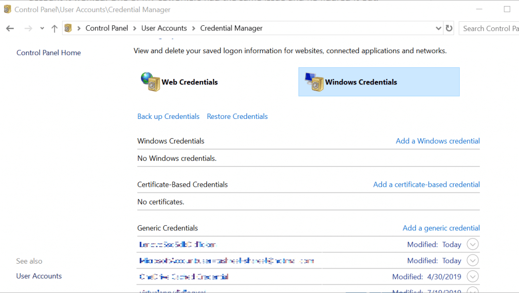
Task: Expand the credential modified 4/30/2019
Action: coord(473,276)
